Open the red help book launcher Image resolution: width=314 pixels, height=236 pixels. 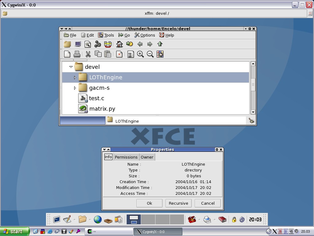click(222, 219)
